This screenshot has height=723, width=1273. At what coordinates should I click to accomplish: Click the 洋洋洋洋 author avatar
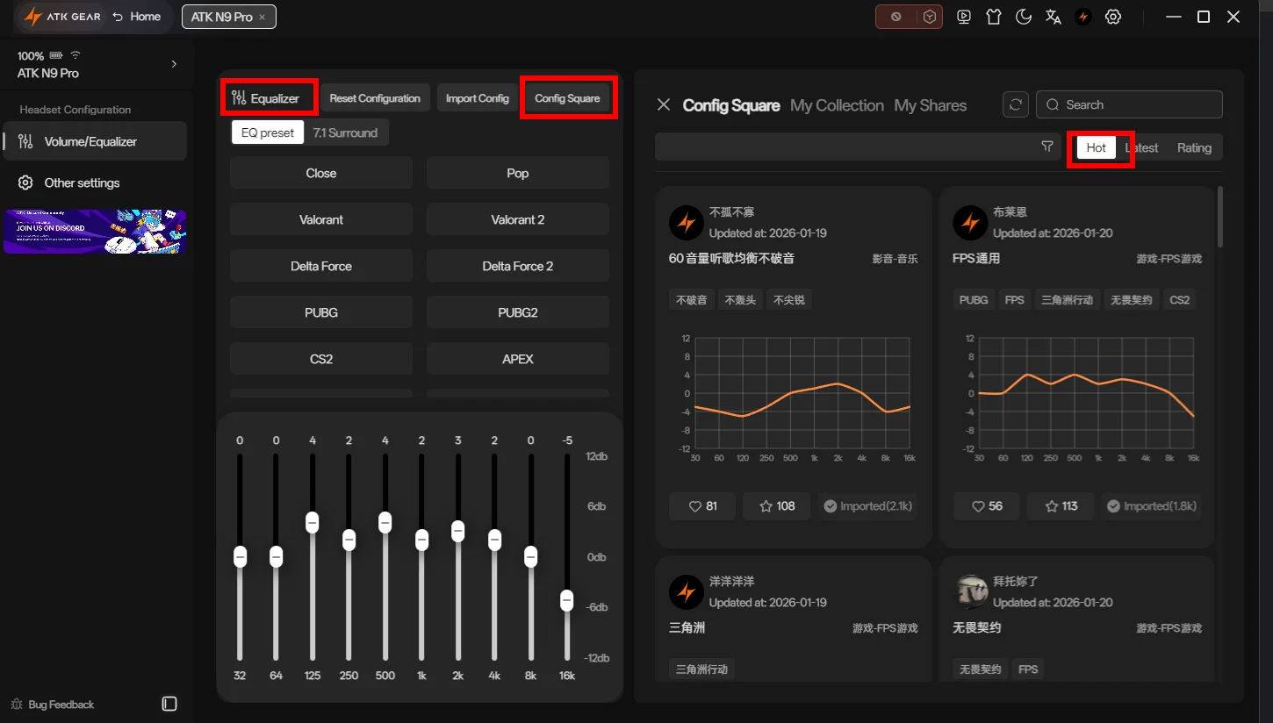coord(687,592)
